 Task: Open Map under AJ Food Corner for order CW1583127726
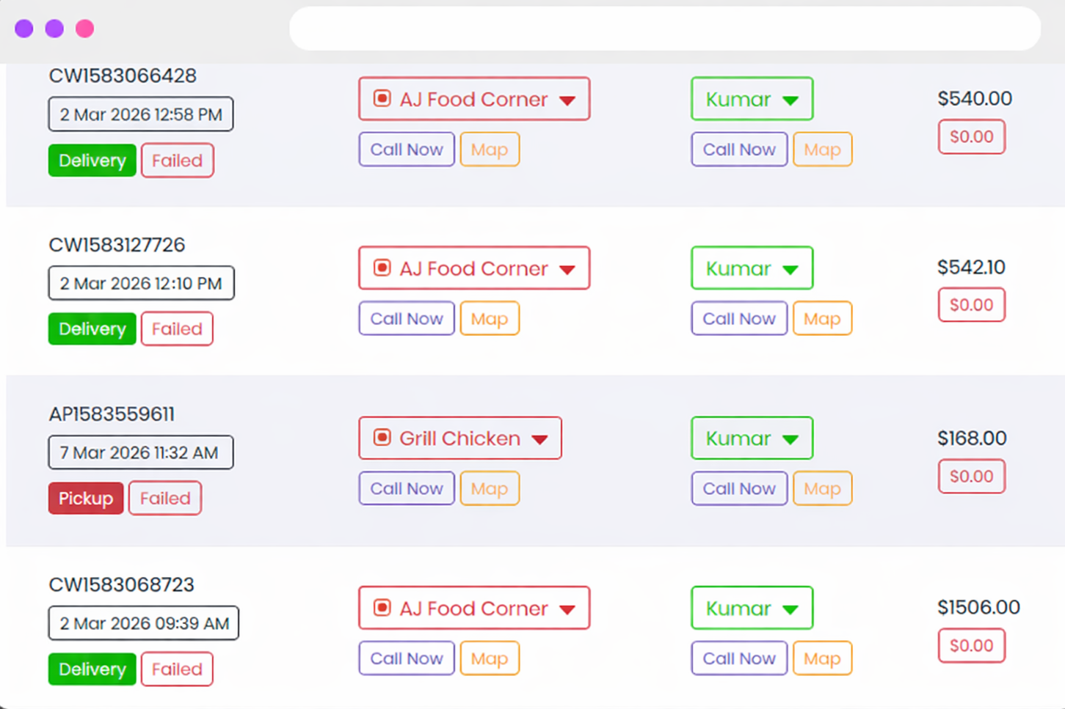coord(489,318)
